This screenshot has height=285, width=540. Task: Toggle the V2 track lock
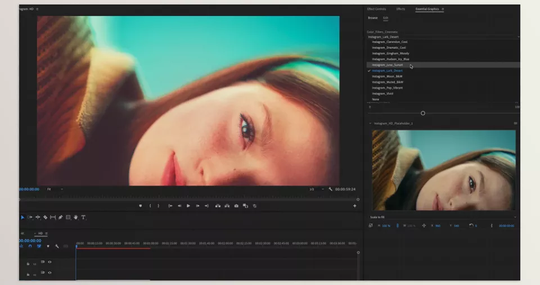28,275
